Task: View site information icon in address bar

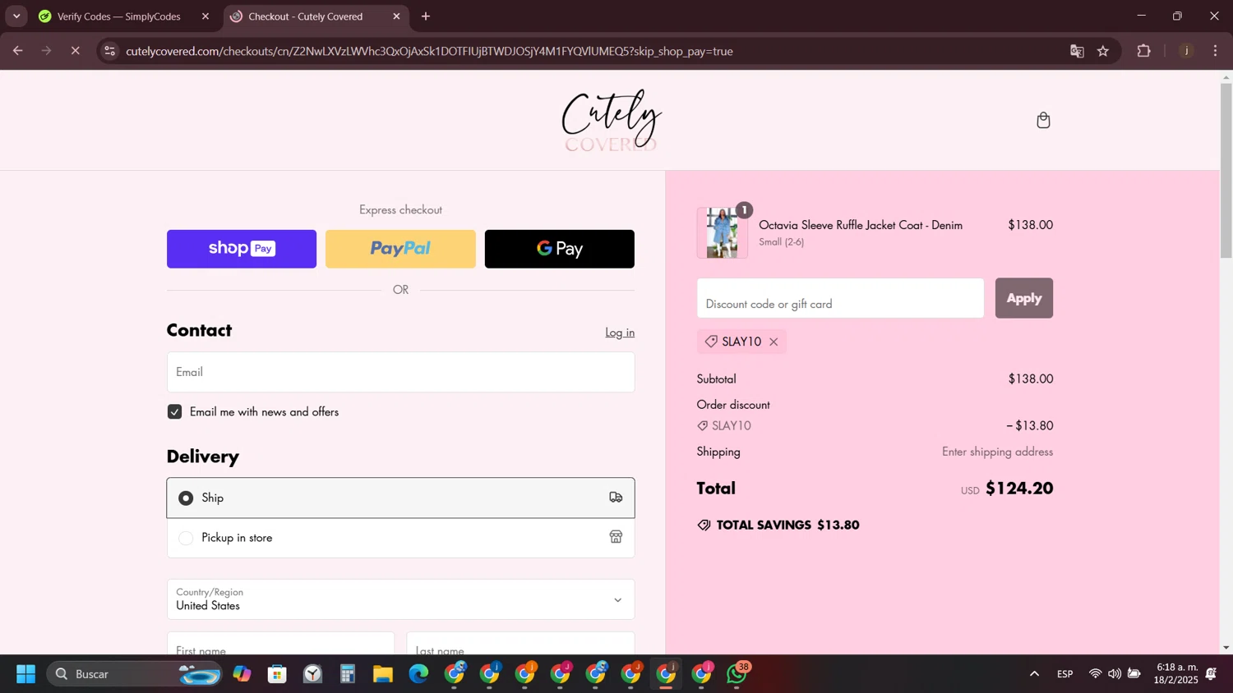Action: (109, 51)
